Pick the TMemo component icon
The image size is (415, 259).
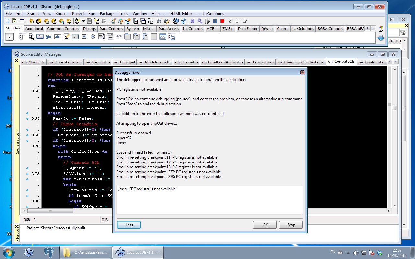click(x=66, y=37)
